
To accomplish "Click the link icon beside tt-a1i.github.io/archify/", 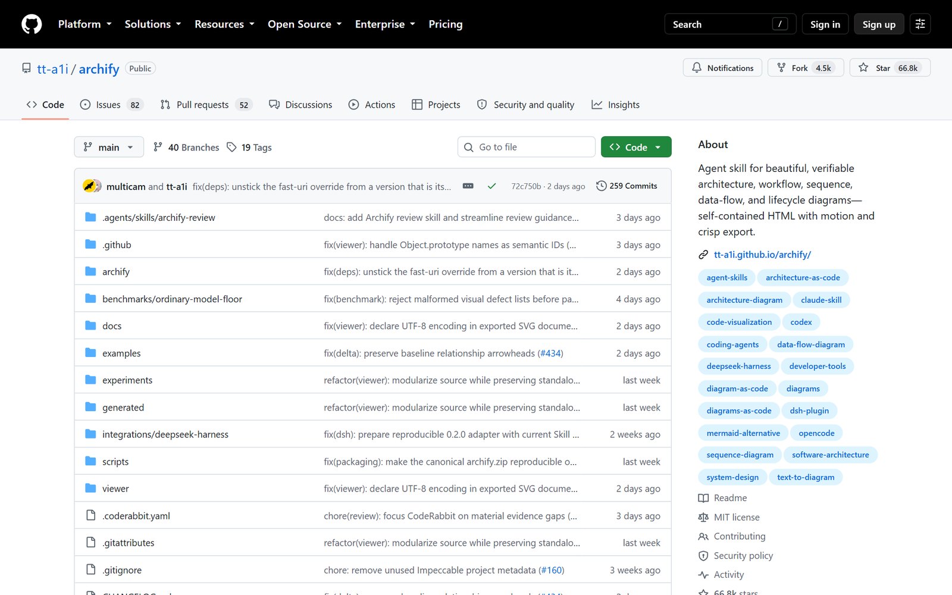I will 703,255.
